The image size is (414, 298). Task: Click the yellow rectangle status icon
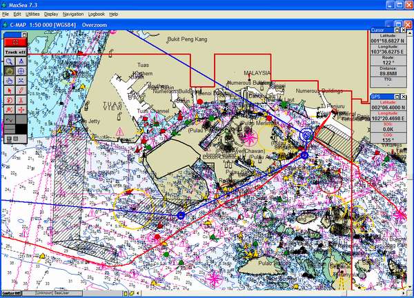[x=126, y=293]
